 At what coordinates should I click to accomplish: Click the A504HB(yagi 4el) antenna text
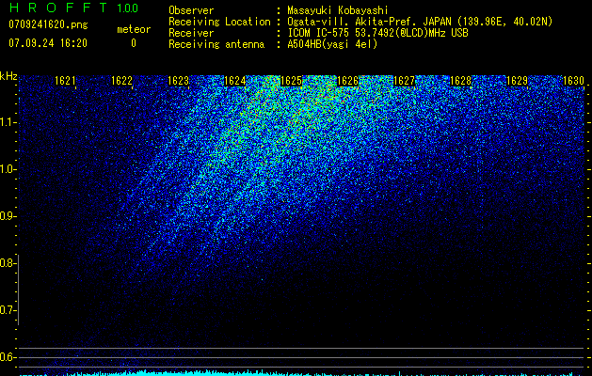[x=332, y=44]
